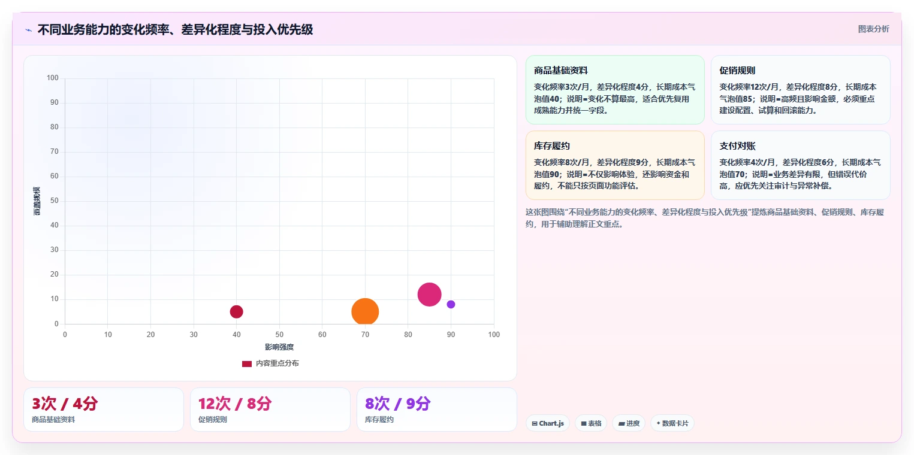This screenshot has height=455, width=914.
Task: Click the main chart title text
Action: (x=175, y=29)
